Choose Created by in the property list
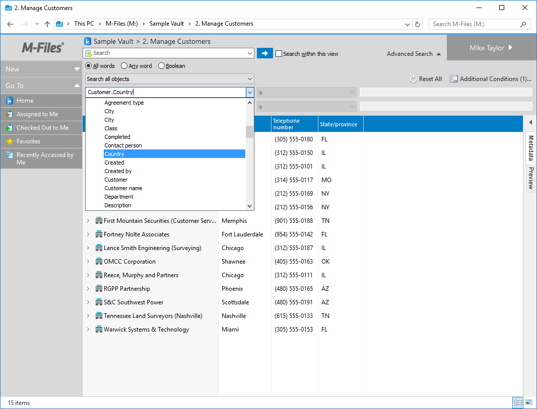The height and width of the screenshot is (409, 537). point(174,171)
